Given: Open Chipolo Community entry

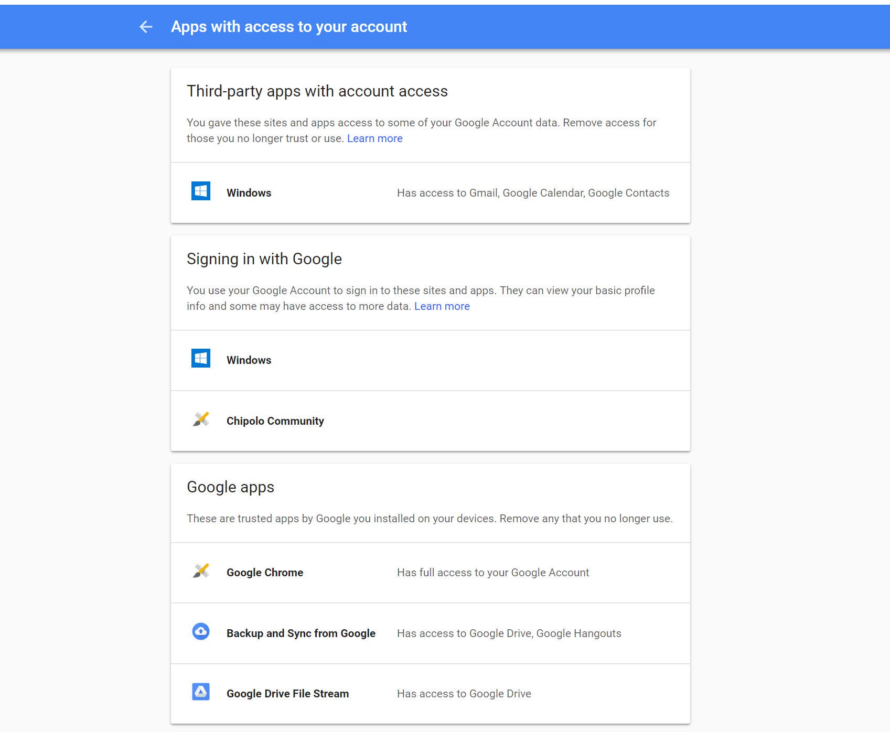Looking at the screenshot, I should coord(431,421).
